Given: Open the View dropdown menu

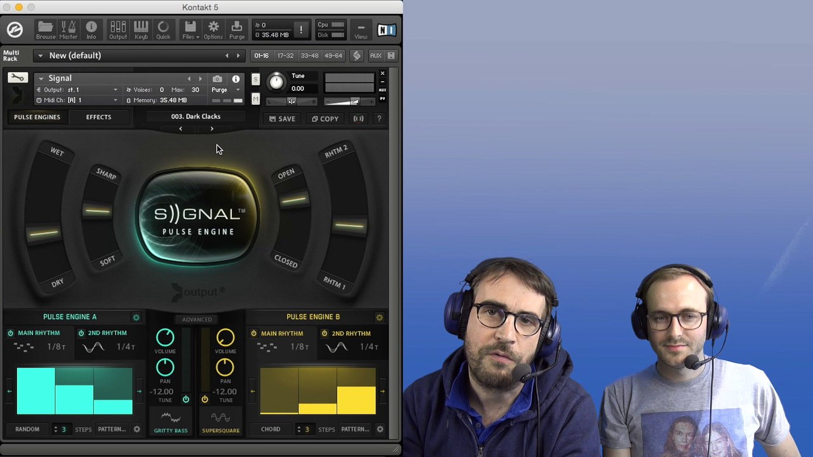Looking at the screenshot, I should [x=361, y=30].
